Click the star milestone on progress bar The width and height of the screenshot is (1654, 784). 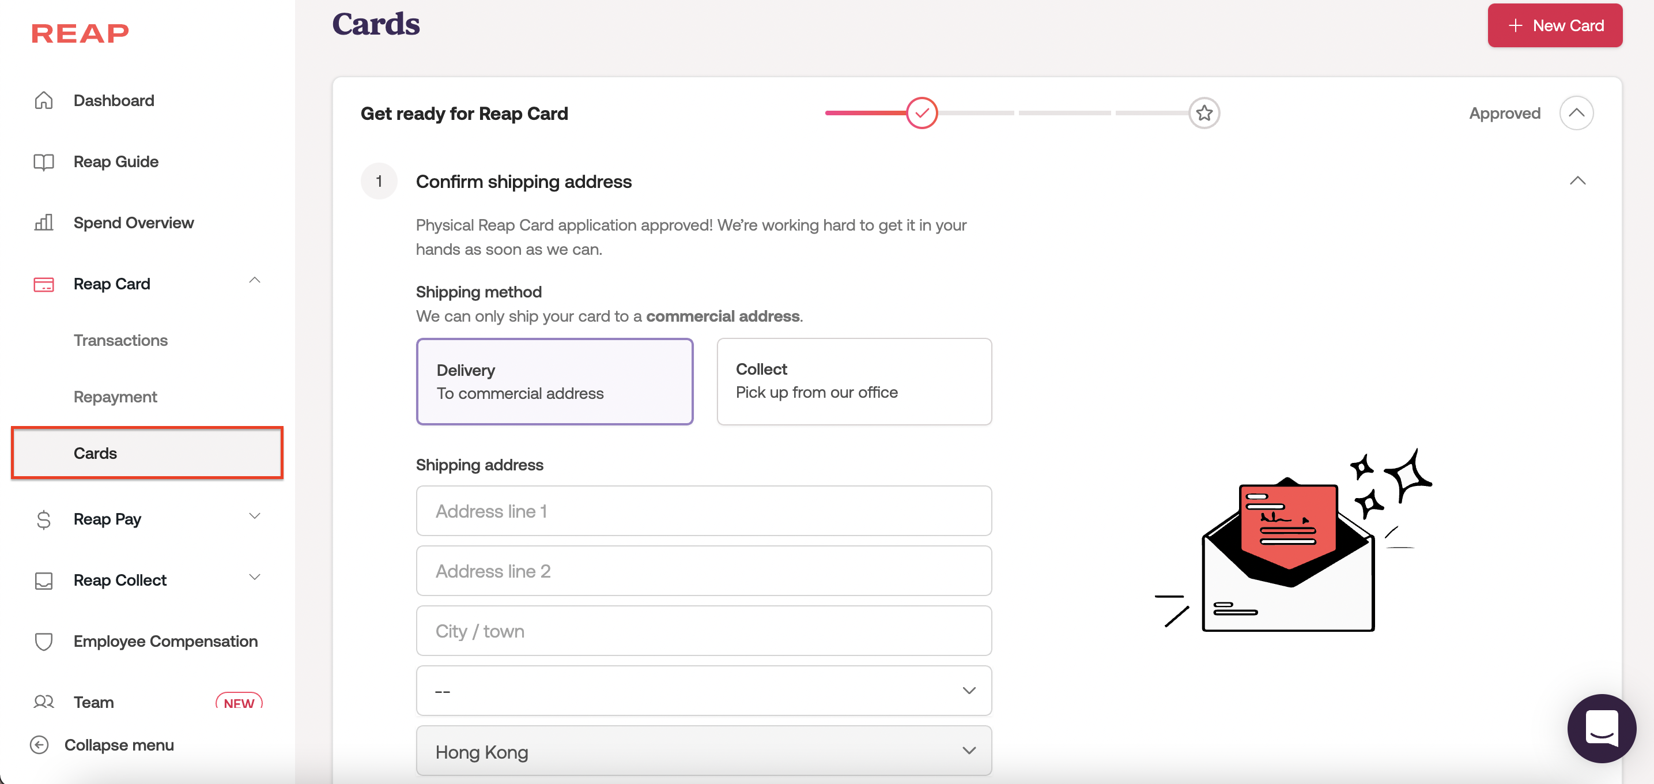pos(1204,113)
